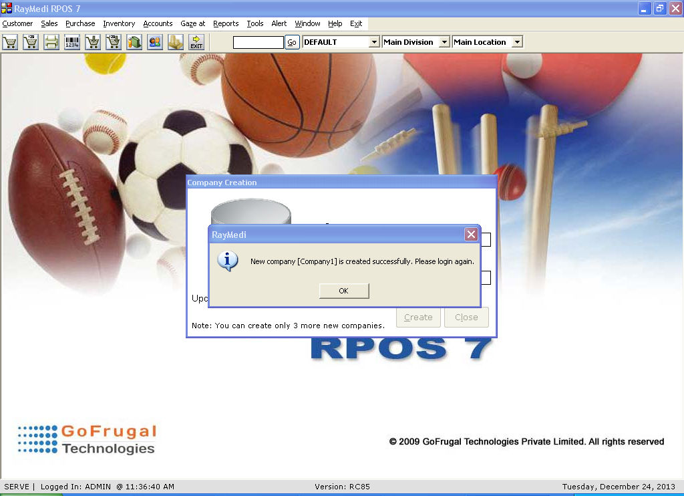Minimize the RayMedi RPOS 7 window
Image resolution: width=684 pixels, height=496 pixels.
(x=645, y=8)
